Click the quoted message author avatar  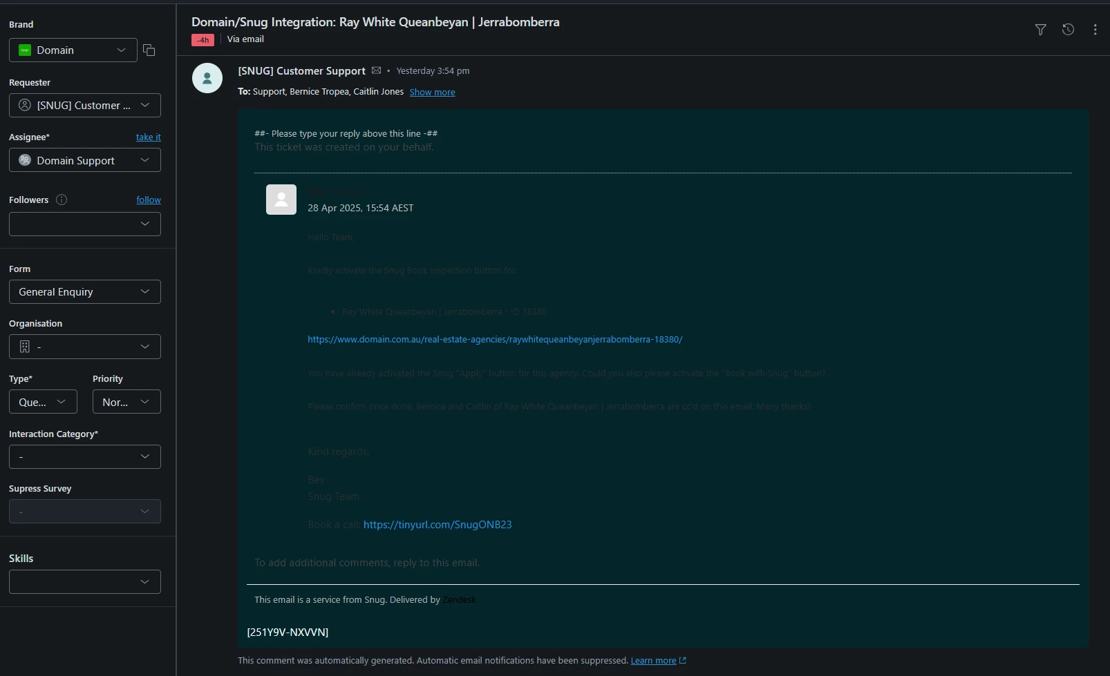(x=281, y=200)
